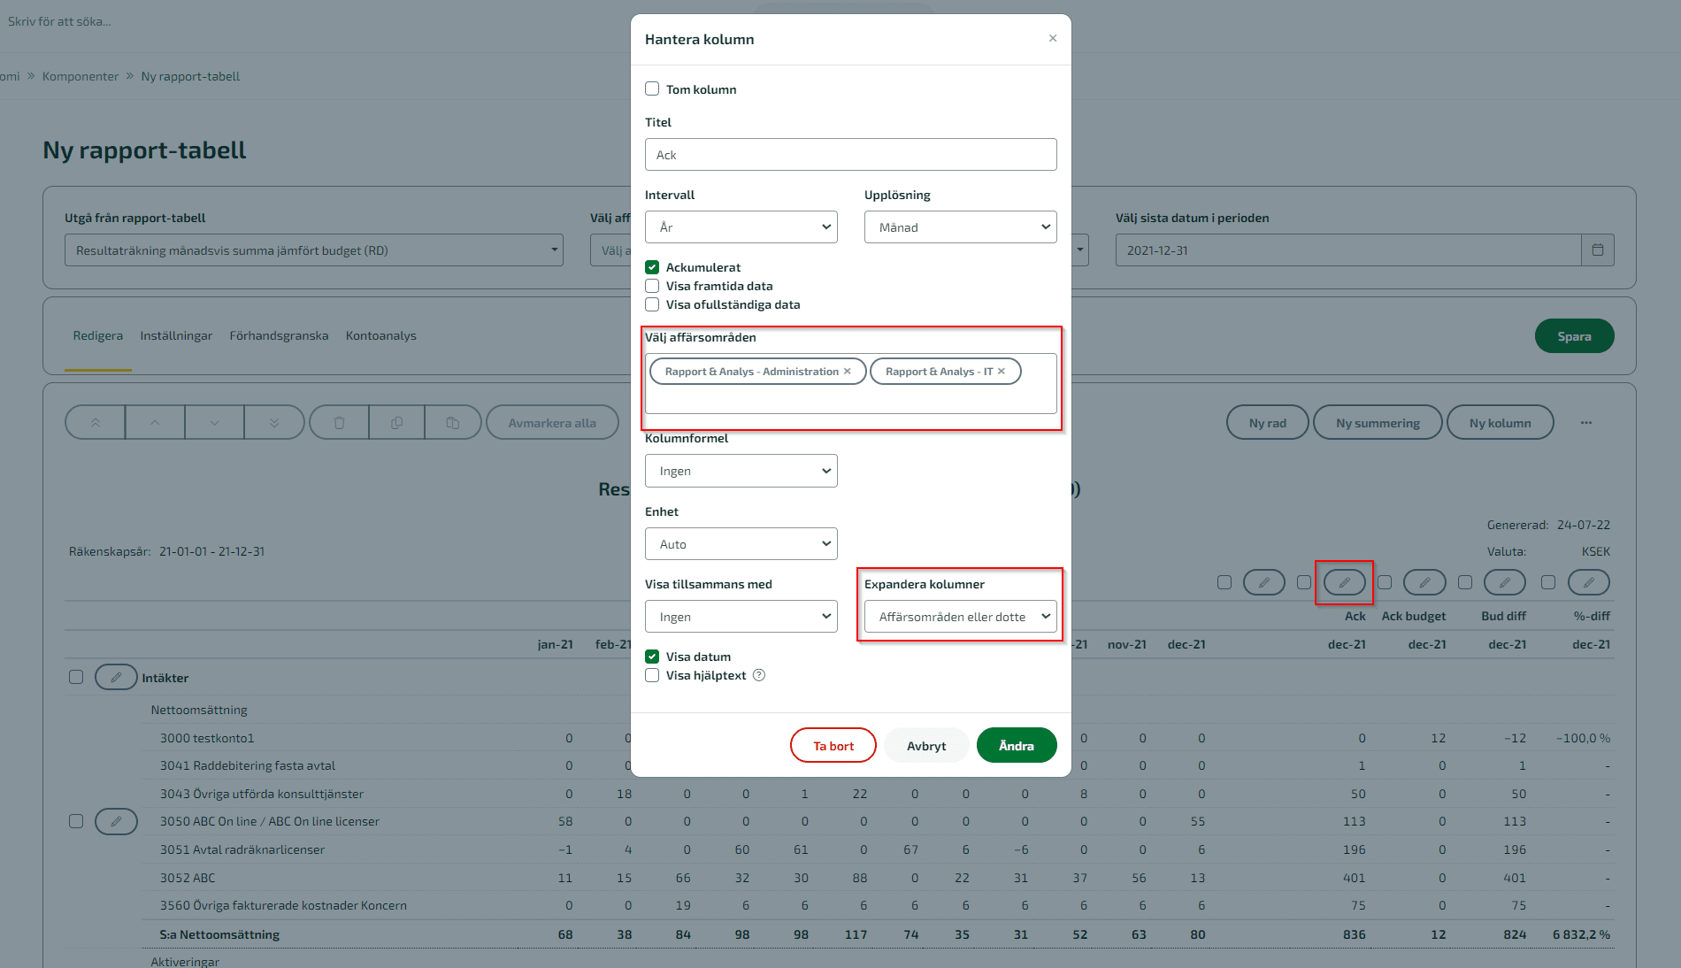Image resolution: width=1681 pixels, height=968 pixels.
Task: Enable Visa hjälptext checkbox
Action: [x=652, y=675]
